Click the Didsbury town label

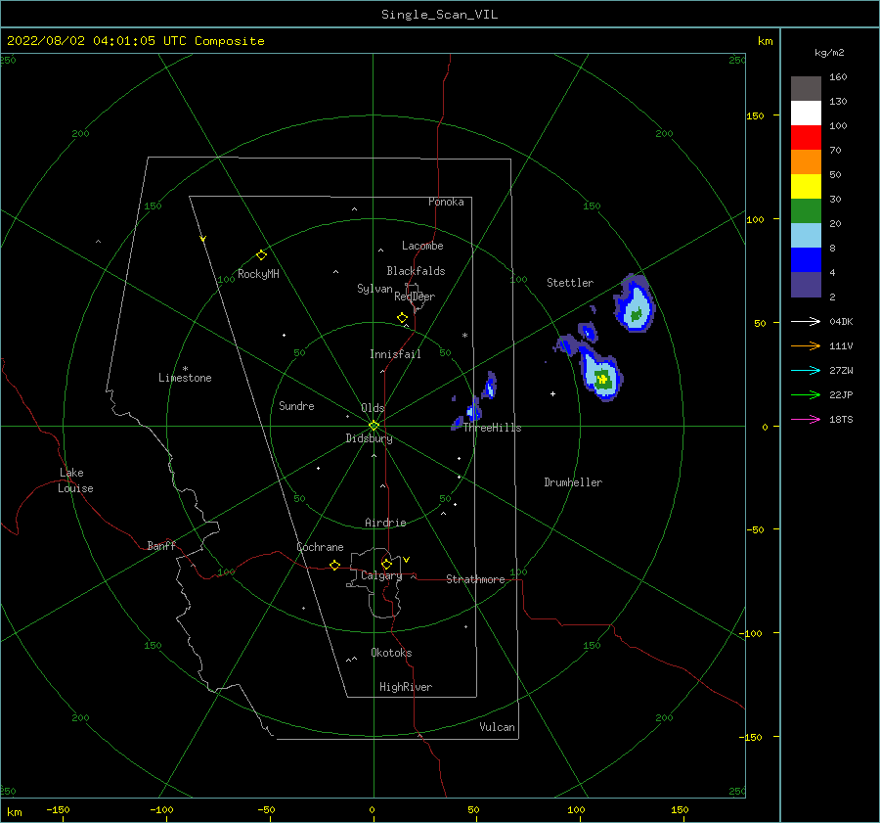(369, 438)
